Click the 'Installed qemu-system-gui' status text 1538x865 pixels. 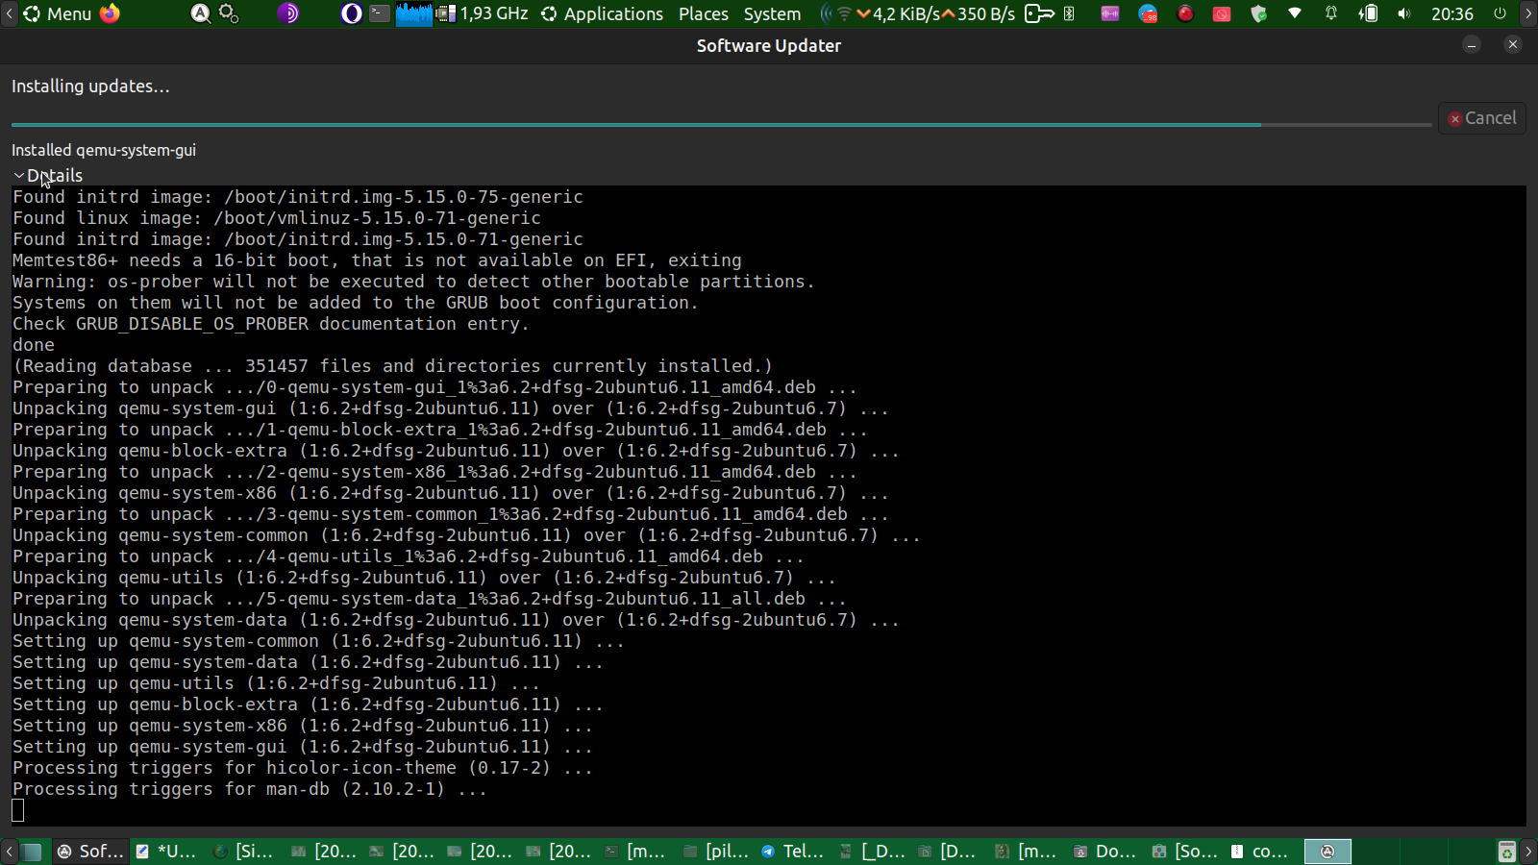click(x=104, y=150)
